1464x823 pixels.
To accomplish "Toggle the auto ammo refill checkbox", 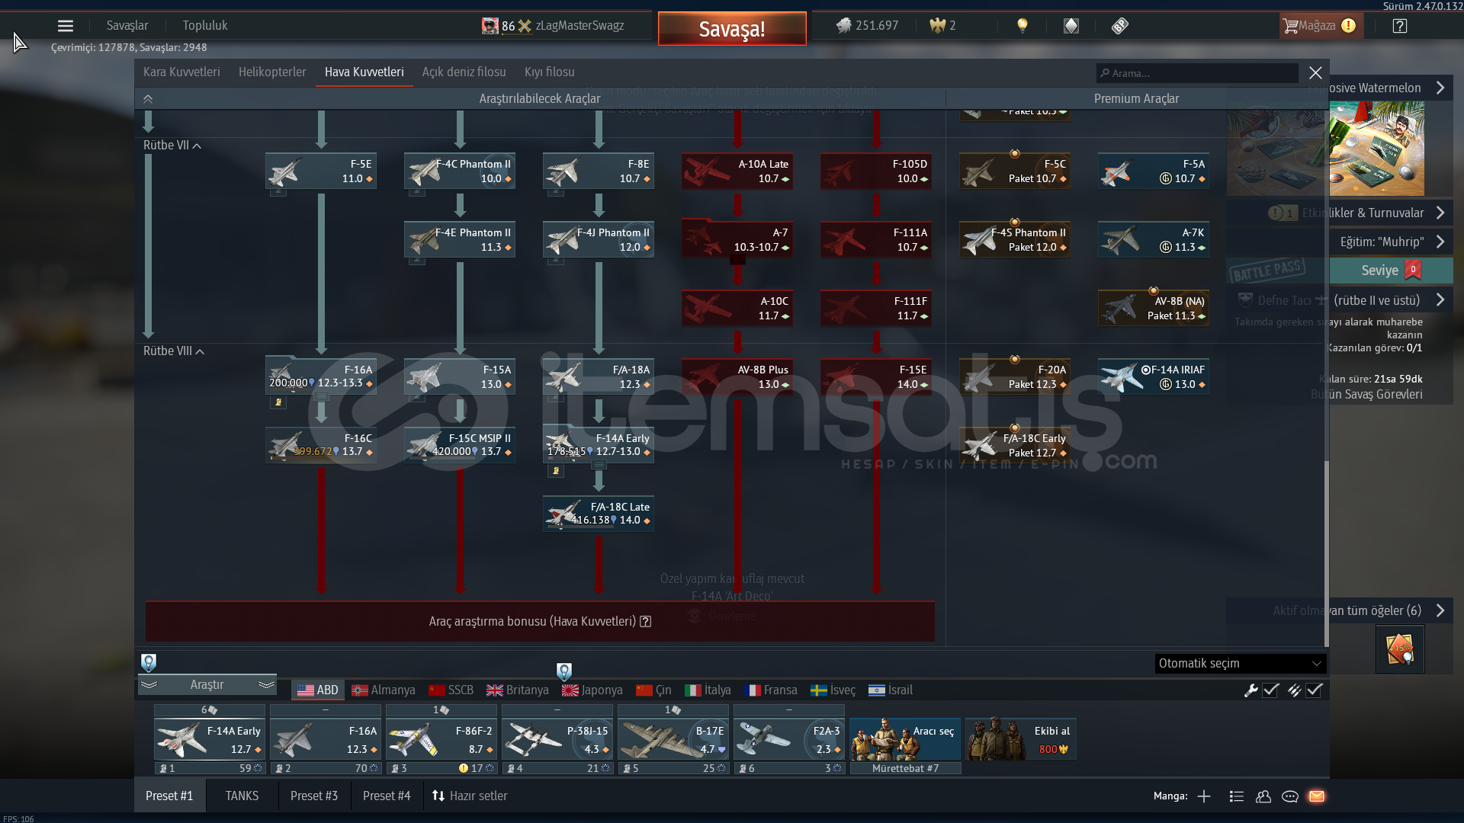I will coord(1314,690).
